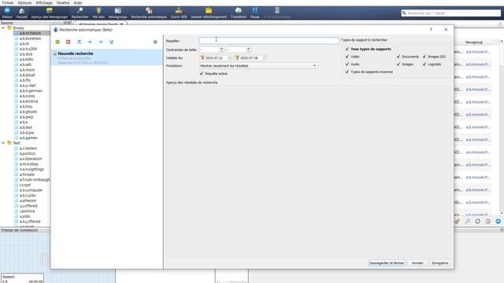Viewport: 504px width, 283px height.
Task: Delete search with red square icon
Action: [x=69, y=42]
